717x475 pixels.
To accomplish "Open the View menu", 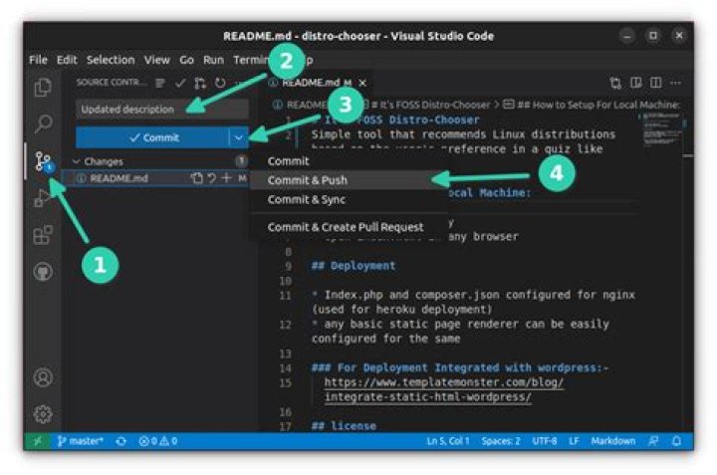I will pos(157,60).
